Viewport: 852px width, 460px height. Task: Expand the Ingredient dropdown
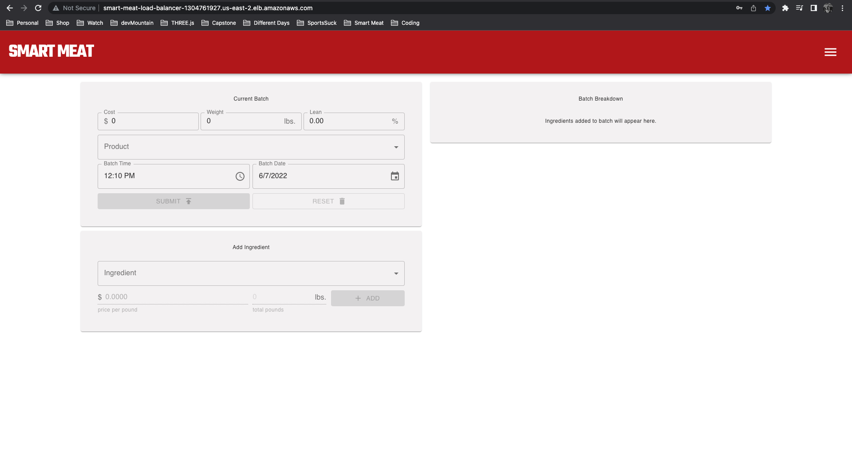coord(251,273)
